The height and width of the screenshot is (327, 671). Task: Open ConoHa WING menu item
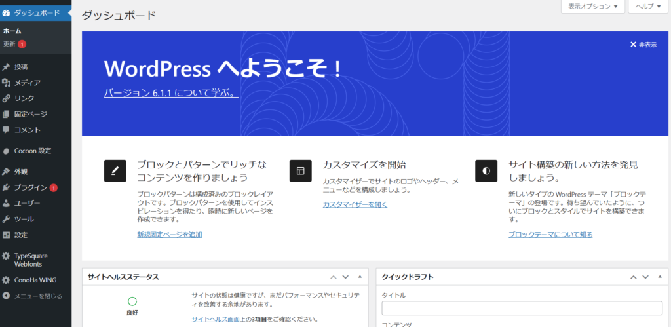coord(35,280)
